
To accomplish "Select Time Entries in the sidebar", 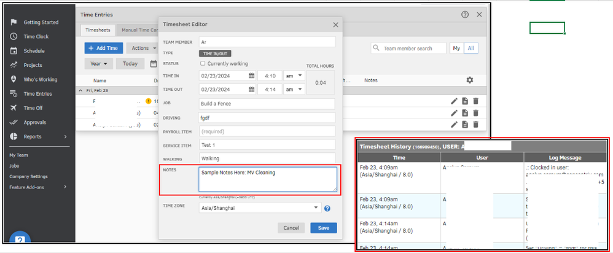I will [37, 94].
